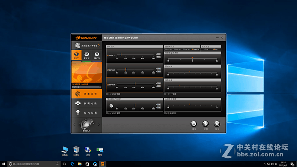Click the sniper DPI crosshair icon
The height and width of the screenshot is (167, 297).
point(111,106)
